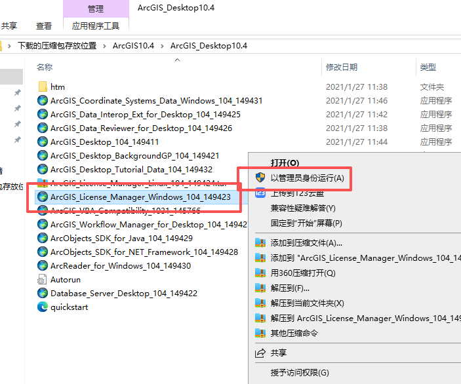Click the first pin icon in quick access
The height and width of the screenshot is (384, 461).
[x=18, y=93]
